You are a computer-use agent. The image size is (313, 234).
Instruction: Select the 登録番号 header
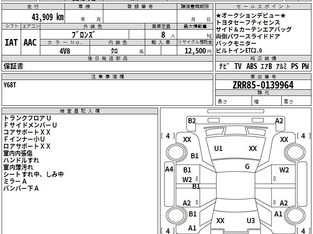click(140, 7)
